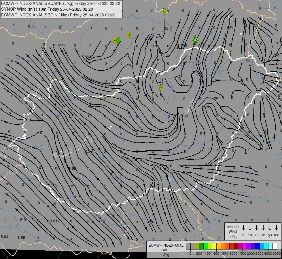Pick the white swatch ending at 6000

tap(275, 246)
